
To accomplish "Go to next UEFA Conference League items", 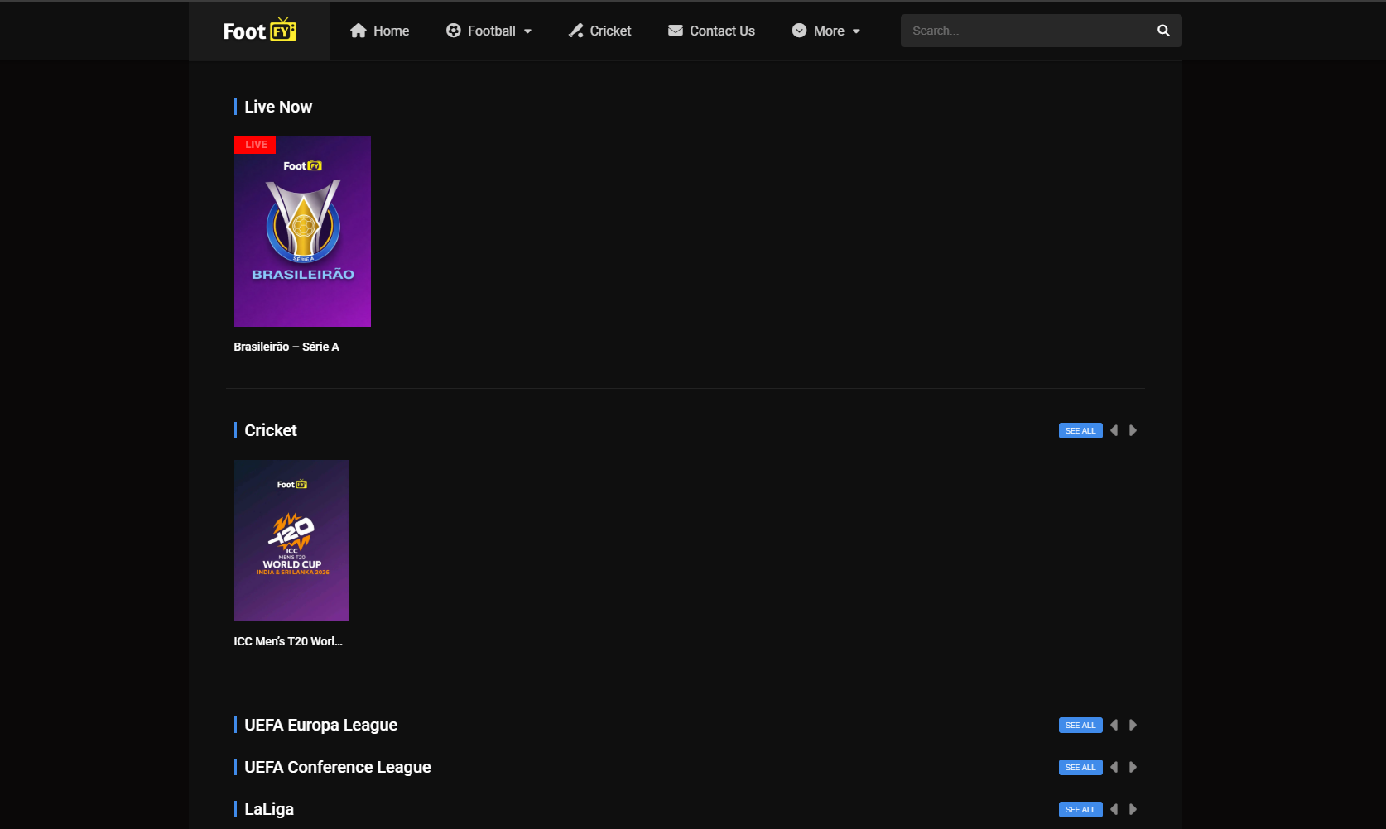I will (x=1133, y=767).
